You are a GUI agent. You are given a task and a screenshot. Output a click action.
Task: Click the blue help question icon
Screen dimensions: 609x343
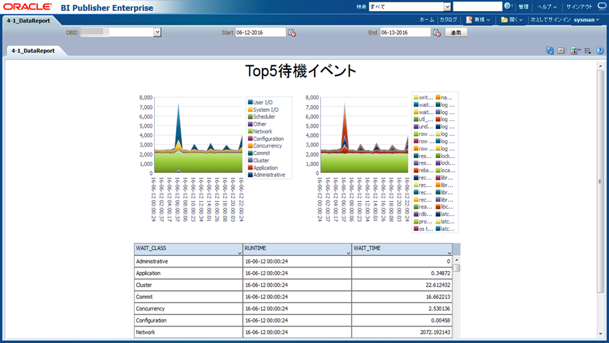(599, 50)
